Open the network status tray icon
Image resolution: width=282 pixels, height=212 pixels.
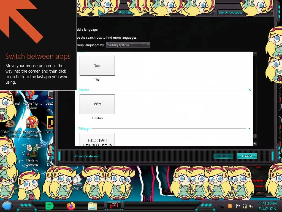(x=245, y=206)
